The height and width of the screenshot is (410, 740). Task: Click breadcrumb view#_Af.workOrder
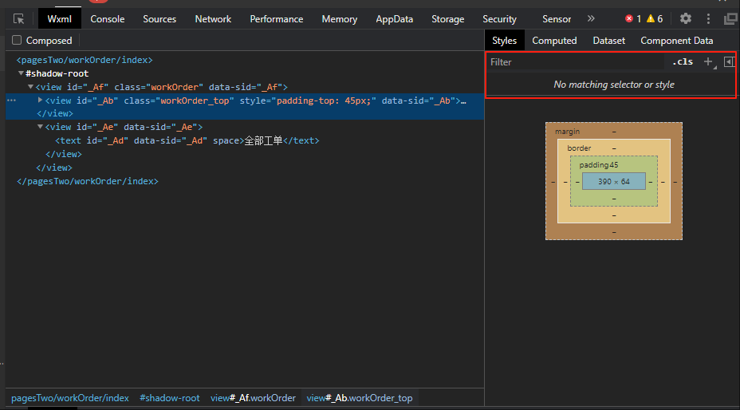(253, 398)
